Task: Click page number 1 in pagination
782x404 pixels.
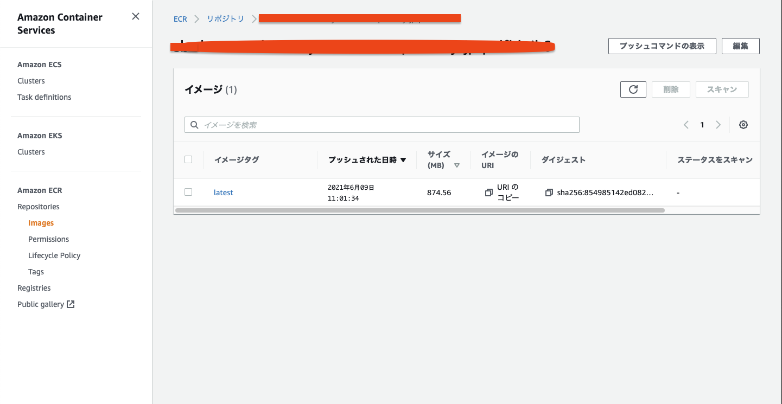Action: coord(702,125)
